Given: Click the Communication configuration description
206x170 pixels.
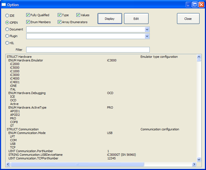Looking at the screenshot, I should tap(160, 129).
